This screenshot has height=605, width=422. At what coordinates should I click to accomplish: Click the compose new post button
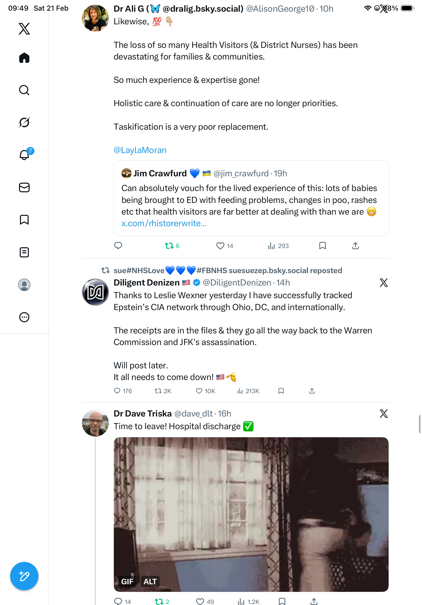click(x=24, y=576)
